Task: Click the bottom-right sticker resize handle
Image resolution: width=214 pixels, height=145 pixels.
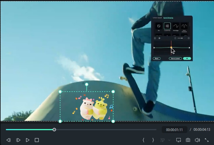Action: [x=113, y=121]
